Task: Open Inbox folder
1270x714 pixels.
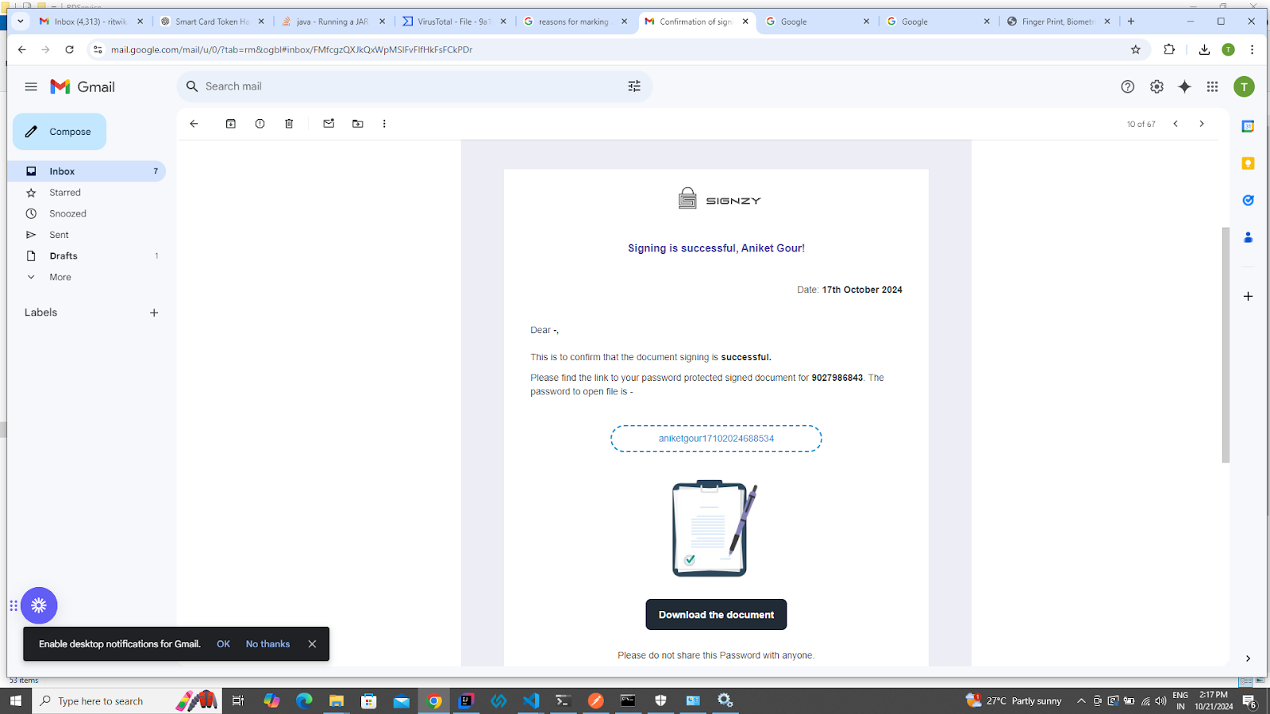Action: (x=87, y=171)
